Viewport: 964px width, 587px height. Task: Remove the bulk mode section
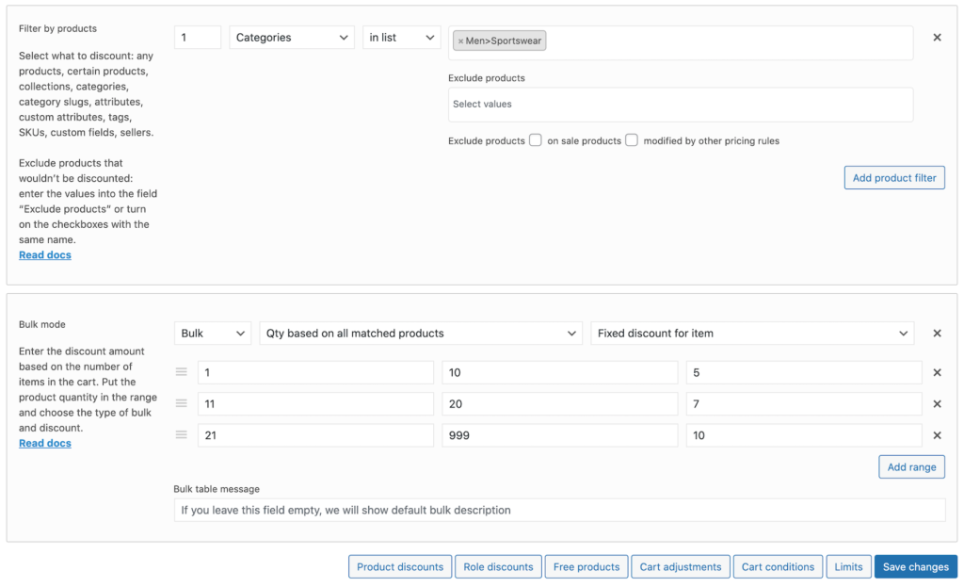(x=938, y=333)
